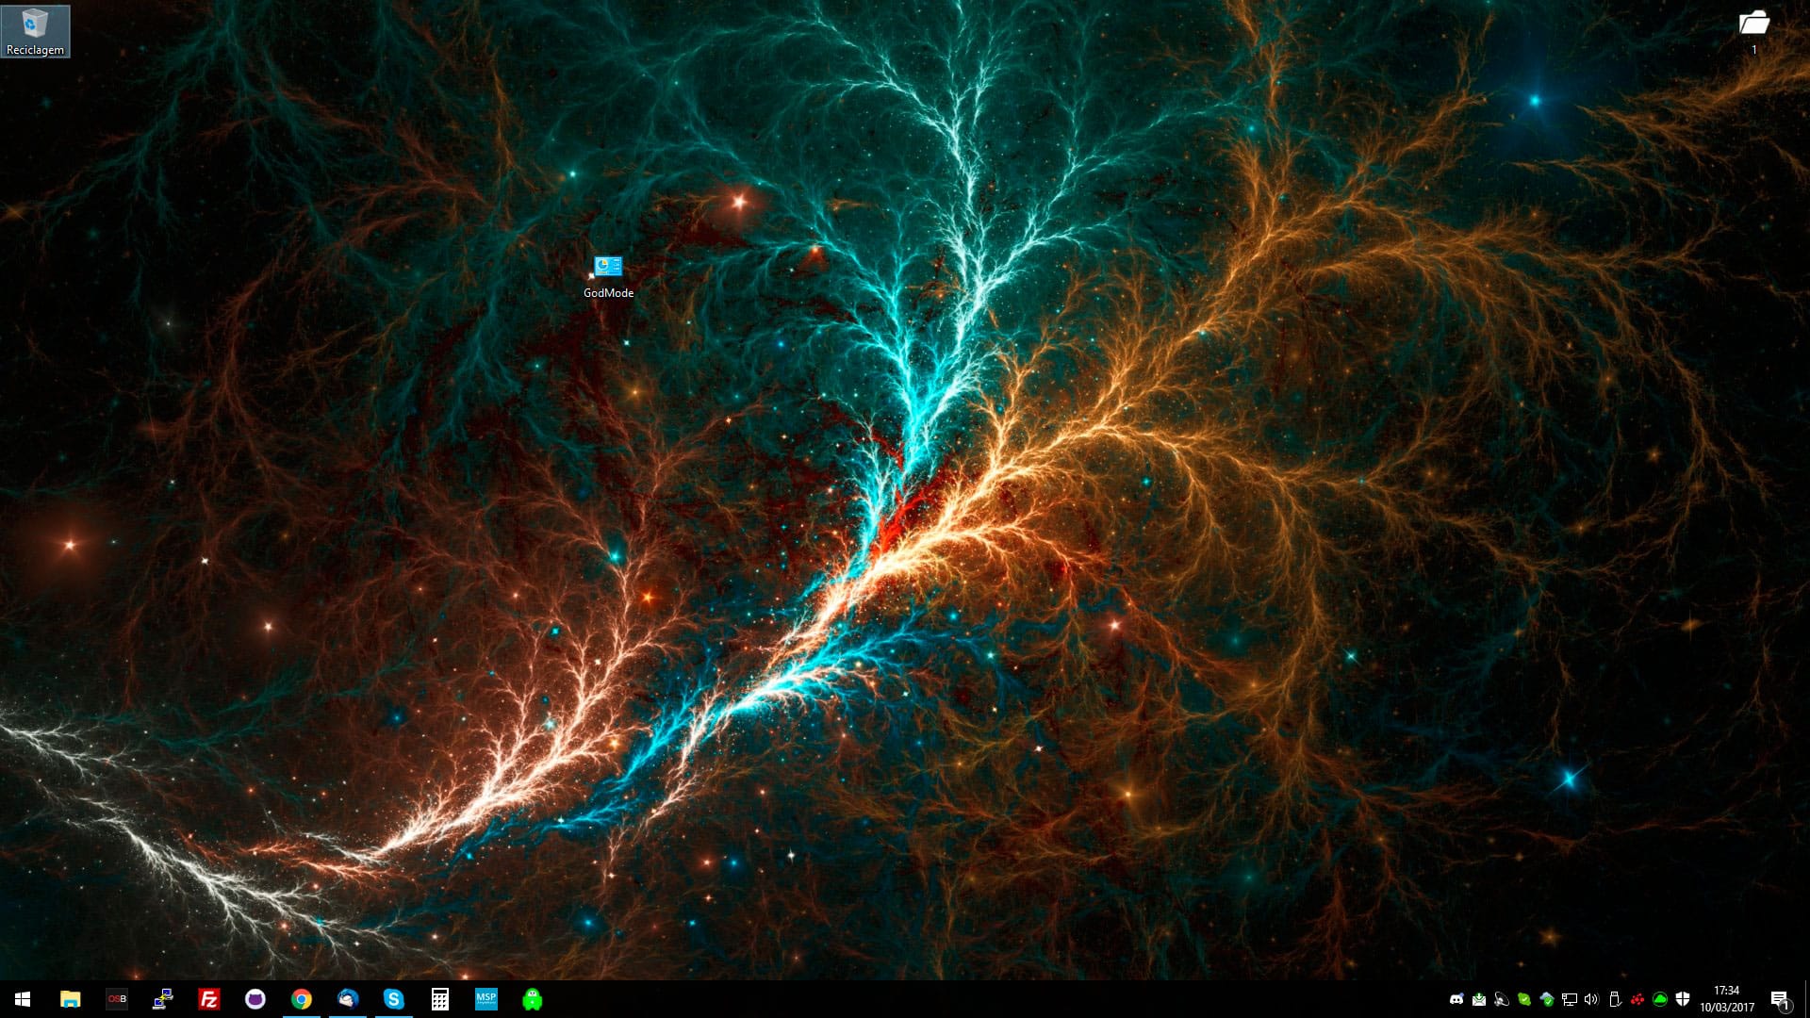Switch to Thunderbird mail in taskbar

coord(348,999)
